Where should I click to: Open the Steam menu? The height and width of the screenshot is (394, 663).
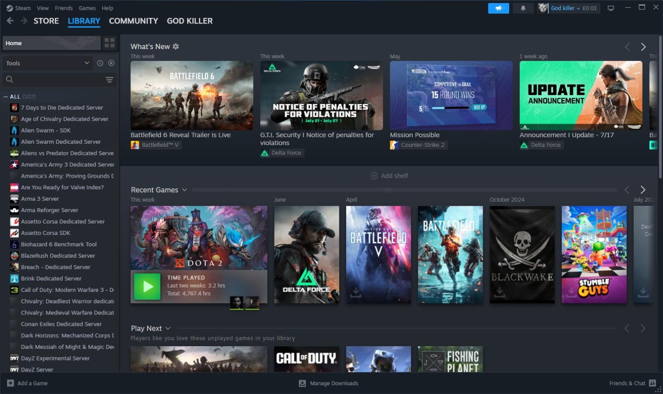coord(23,8)
